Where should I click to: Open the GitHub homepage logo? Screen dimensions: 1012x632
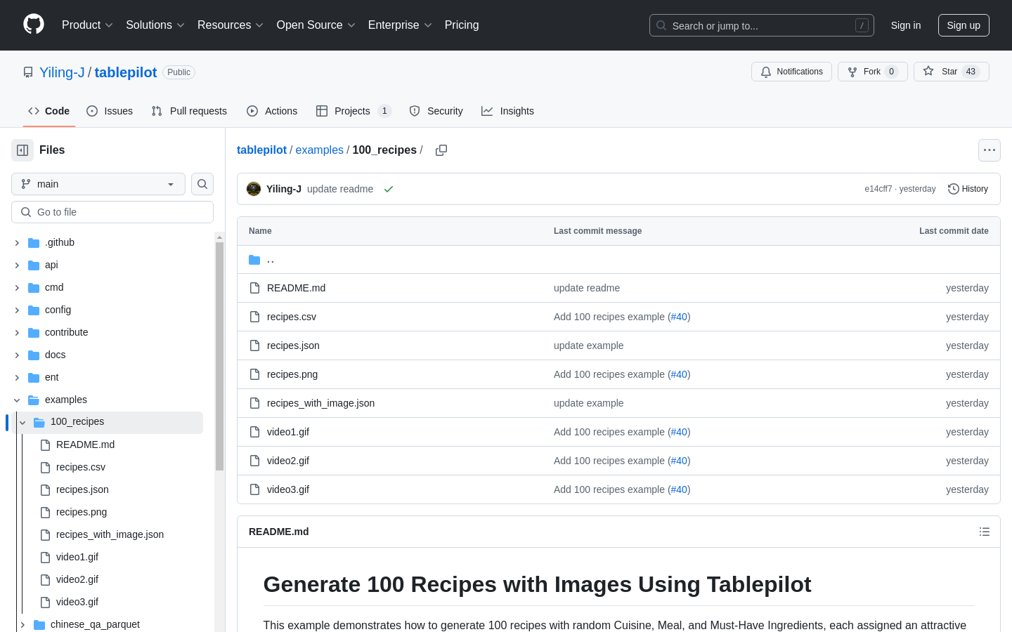tap(34, 25)
